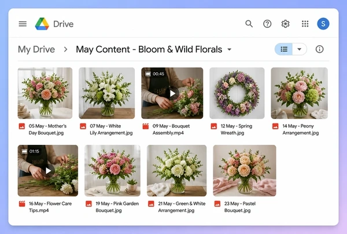The image size is (347, 234).
Task: Open the Google apps grid icon
Action: (305, 24)
